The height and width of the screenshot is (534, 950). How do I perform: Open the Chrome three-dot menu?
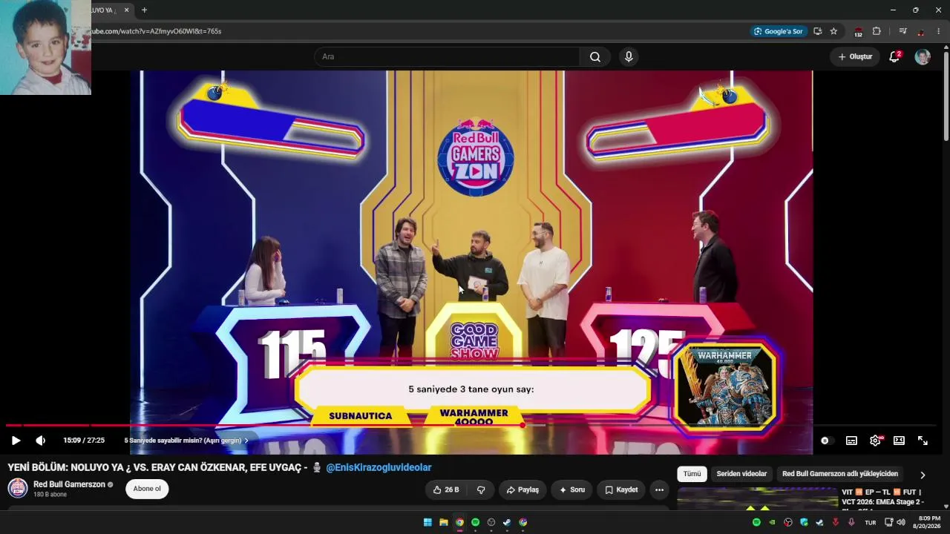939,31
